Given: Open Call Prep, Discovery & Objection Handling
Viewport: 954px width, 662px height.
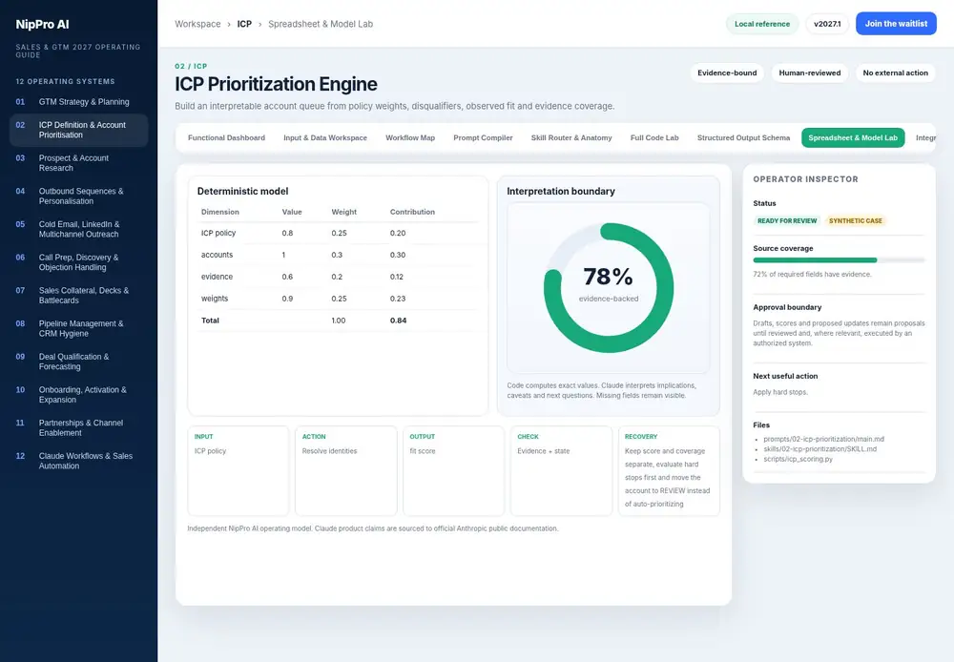Looking at the screenshot, I should [x=78, y=262].
